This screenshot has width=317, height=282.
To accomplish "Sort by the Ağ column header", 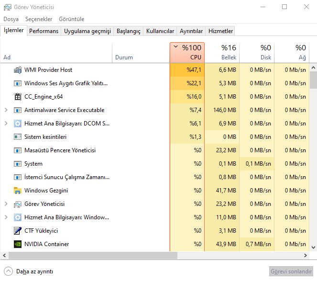I will pos(292,53).
